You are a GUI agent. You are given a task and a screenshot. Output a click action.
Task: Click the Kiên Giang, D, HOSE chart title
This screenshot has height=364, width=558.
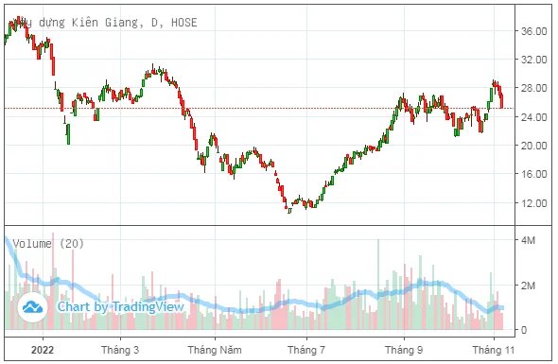103,23
